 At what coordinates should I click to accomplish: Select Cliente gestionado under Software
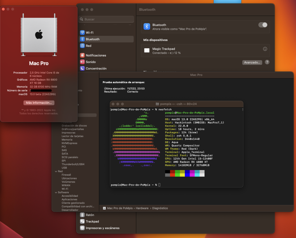[73, 203]
